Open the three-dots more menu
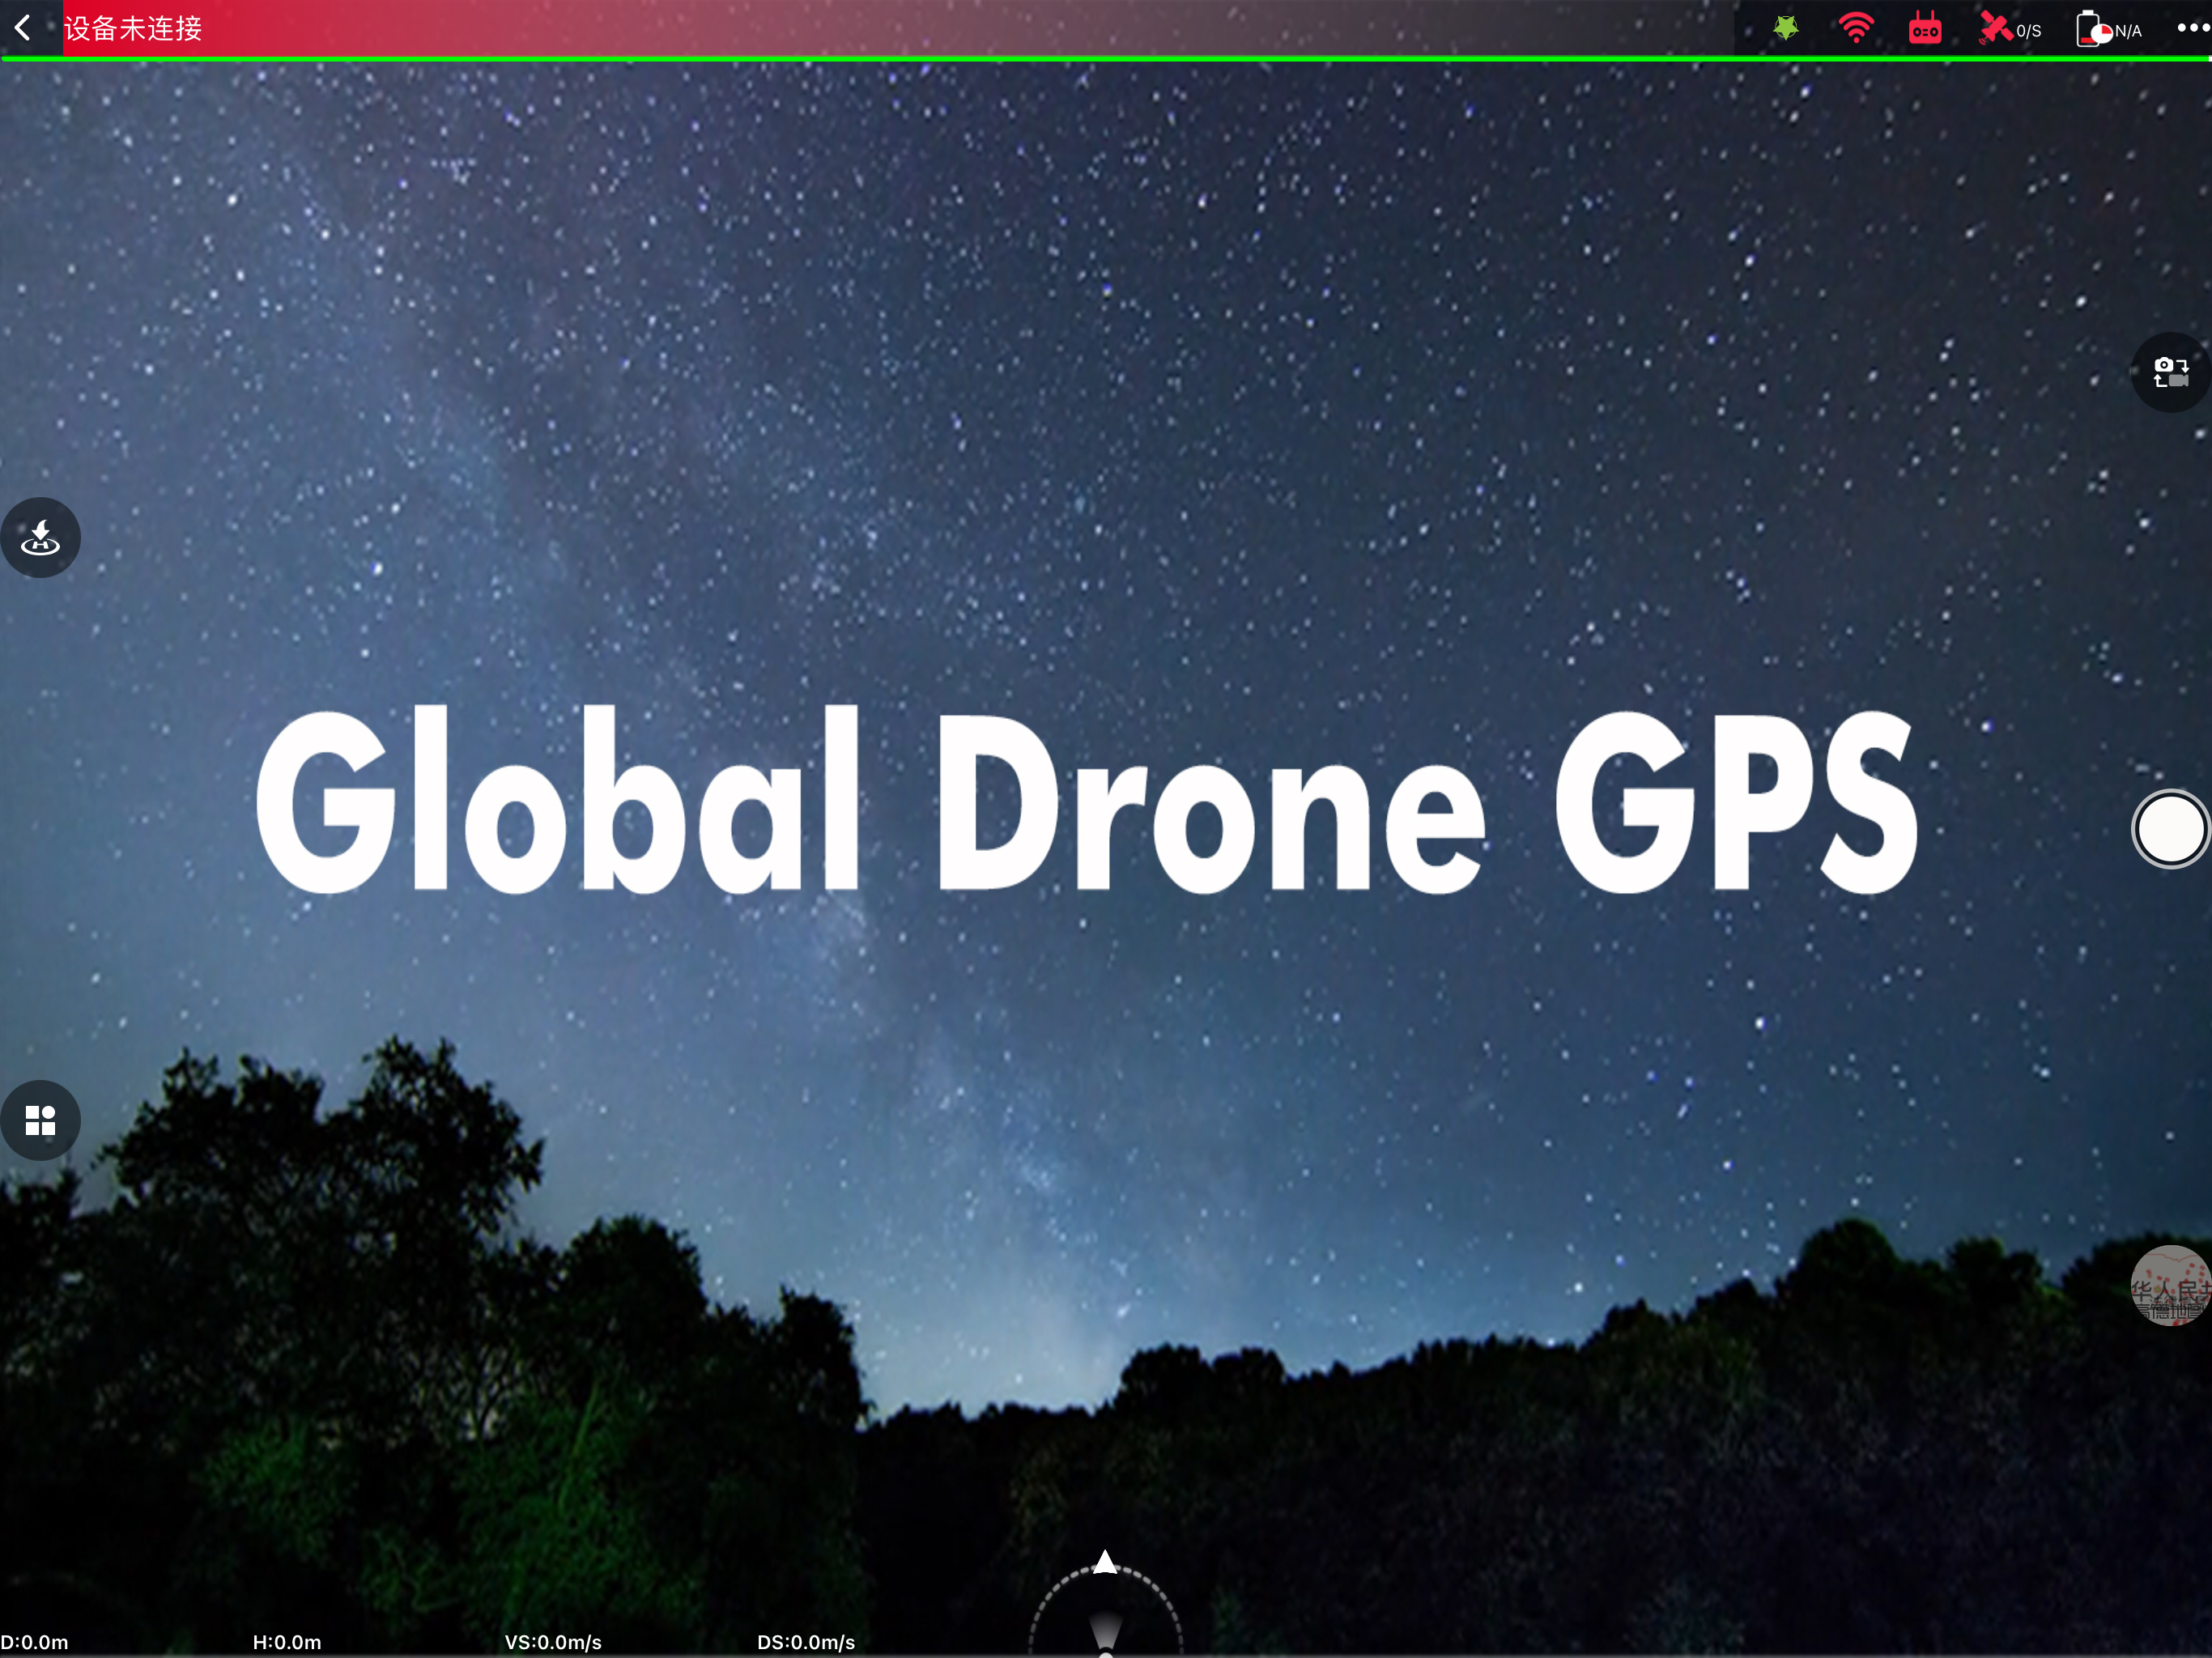The height and width of the screenshot is (1658, 2212). point(2193,28)
